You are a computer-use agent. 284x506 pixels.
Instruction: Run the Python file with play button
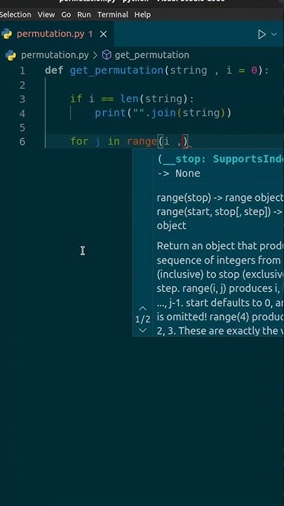pos(262,34)
